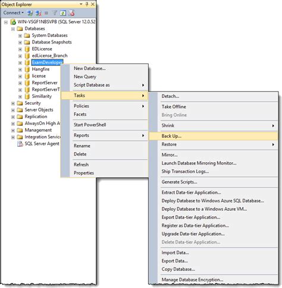Expand the edLicense_Branch database node
The width and height of the screenshot is (282, 288).
click(20, 56)
